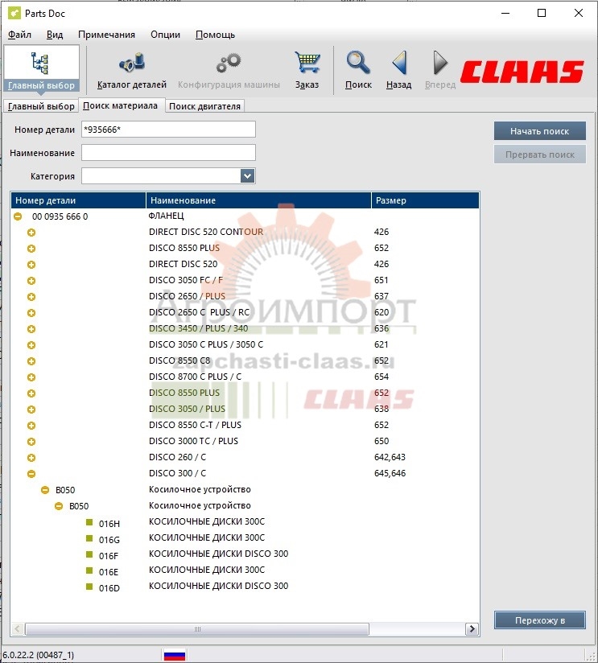Screen dimensions: 598x663
Task: Click the version text 6.0.22.2 (00487_1)
Action: coord(38,655)
